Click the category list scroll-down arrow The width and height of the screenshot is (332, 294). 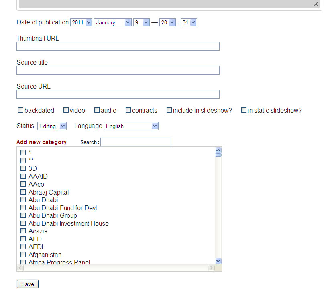(218, 261)
